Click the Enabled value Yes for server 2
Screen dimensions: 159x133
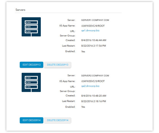83,107
